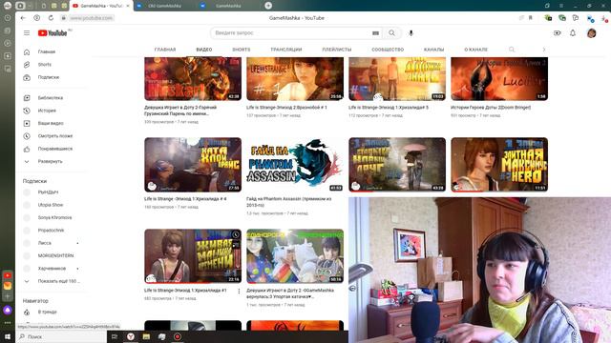Click the YouTube shortcut in the browser side panel
The height and width of the screenshot is (343, 611).
[x=8, y=275]
